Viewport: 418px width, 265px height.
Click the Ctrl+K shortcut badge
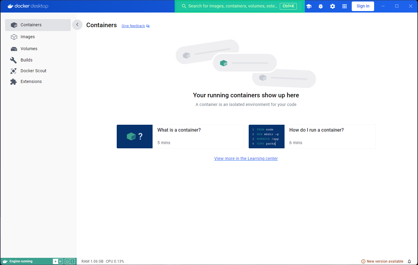[x=288, y=6]
